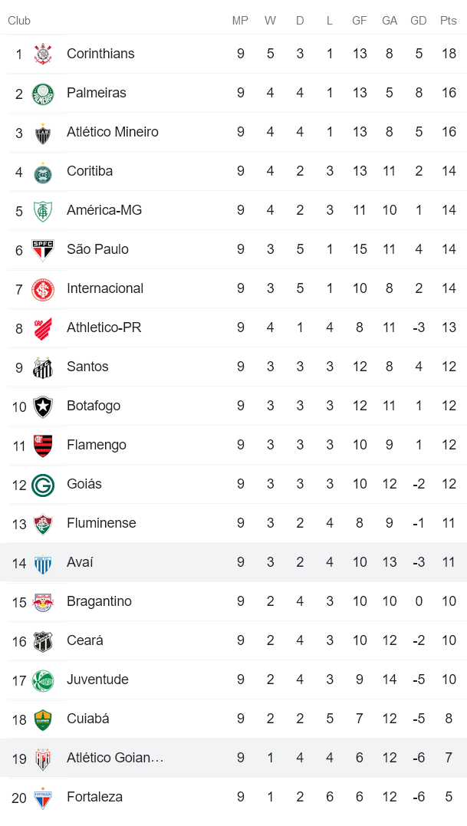467x826 pixels.
Task: Sort table by the Pts column
Action: [x=449, y=21]
